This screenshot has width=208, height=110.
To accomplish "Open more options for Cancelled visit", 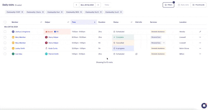I will click(200, 43).
